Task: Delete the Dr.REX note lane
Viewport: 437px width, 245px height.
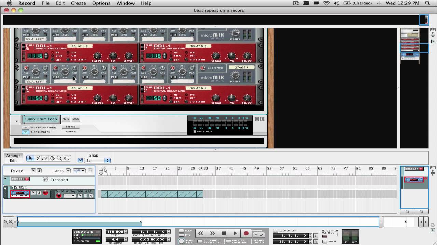Action: (x=91, y=196)
